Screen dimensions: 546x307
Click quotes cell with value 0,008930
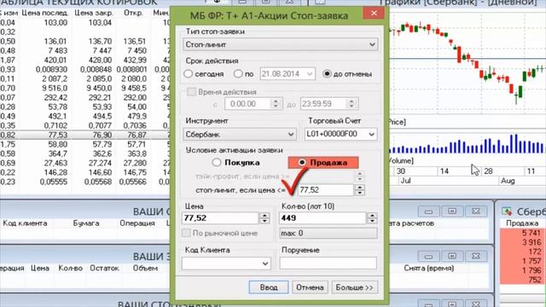pos(51,69)
